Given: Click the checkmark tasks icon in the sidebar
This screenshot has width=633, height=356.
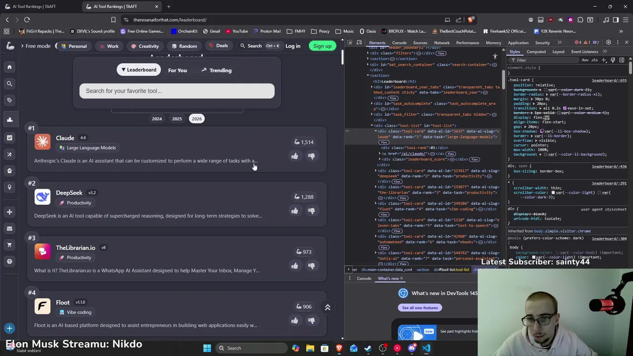Looking at the screenshot, I should tap(9, 138).
